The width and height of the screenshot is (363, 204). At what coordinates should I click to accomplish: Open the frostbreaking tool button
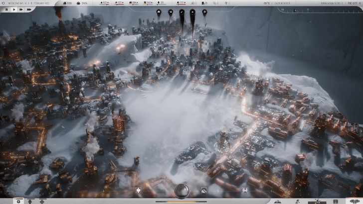coord(317,202)
